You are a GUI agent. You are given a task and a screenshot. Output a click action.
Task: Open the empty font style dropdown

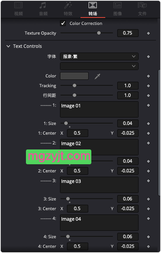point(99,66)
